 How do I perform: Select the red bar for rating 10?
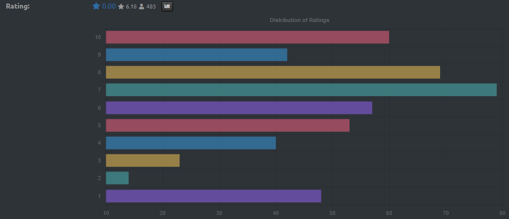(x=247, y=37)
